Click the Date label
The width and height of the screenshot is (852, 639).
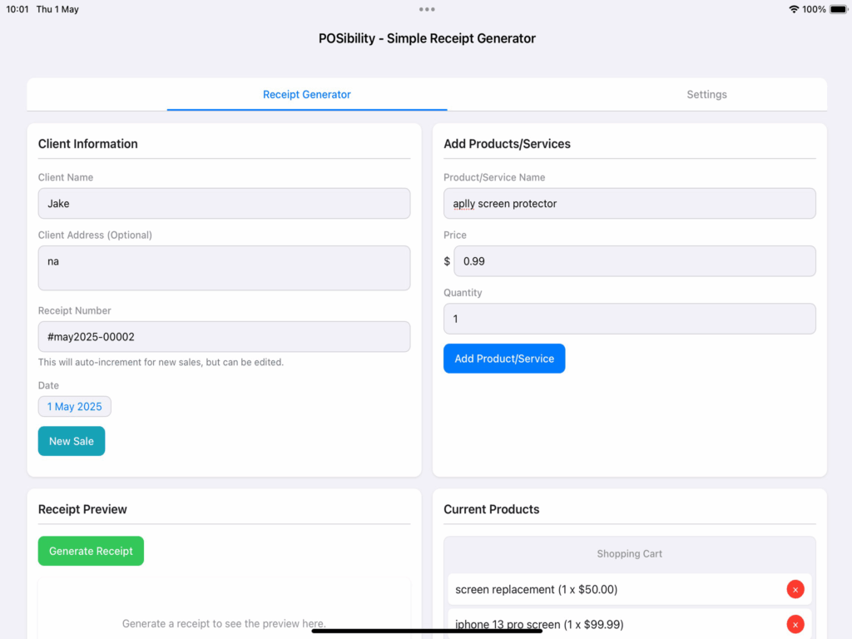coord(48,385)
